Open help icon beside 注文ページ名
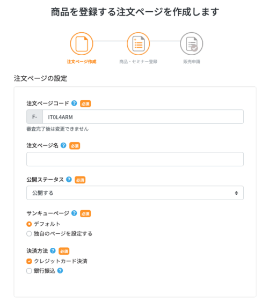The width and height of the screenshot is (269, 303). (63, 145)
